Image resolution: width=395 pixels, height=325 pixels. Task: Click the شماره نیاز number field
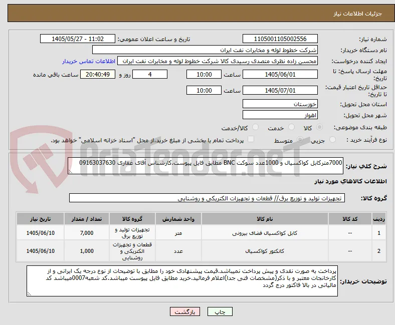[x=280, y=39]
